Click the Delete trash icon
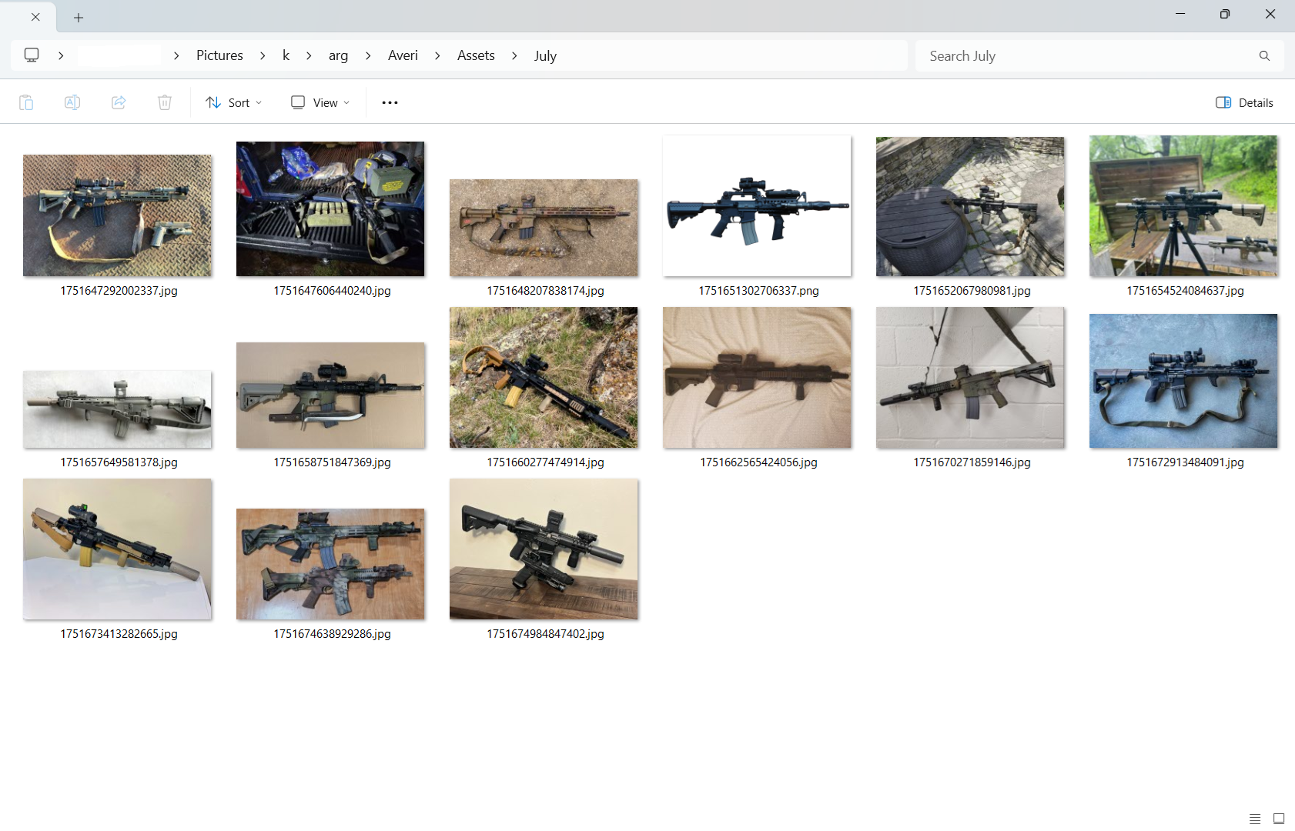The height and width of the screenshot is (831, 1295). [x=165, y=102]
